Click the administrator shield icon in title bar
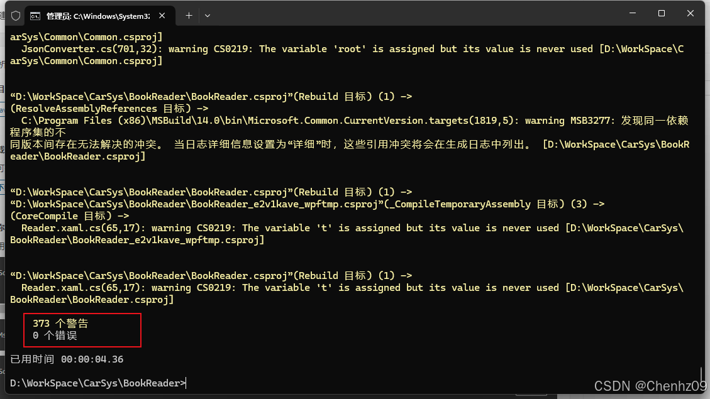This screenshot has width=710, height=399. [x=16, y=16]
